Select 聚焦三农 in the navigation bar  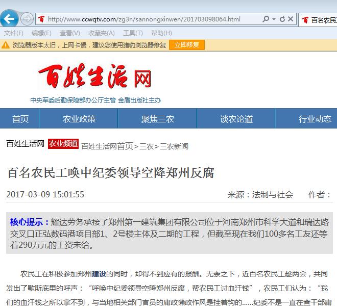tap(158, 119)
